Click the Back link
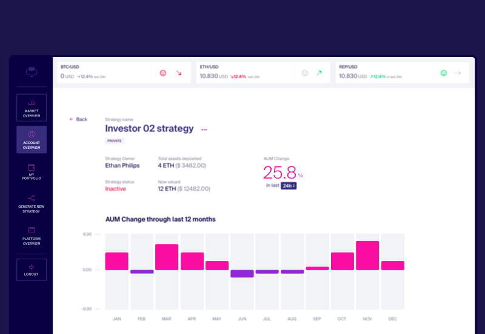This screenshot has width=485, height=334. [x=78, y=120]
